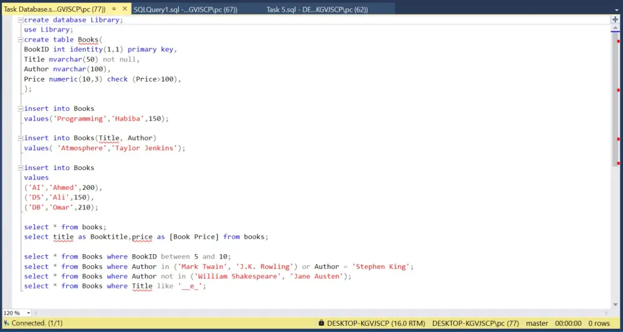Image resolution: width=623 pixels, height=332 pixels.
Task: Click the vertical scrollbar up arrow
Action: pos(615,28)
